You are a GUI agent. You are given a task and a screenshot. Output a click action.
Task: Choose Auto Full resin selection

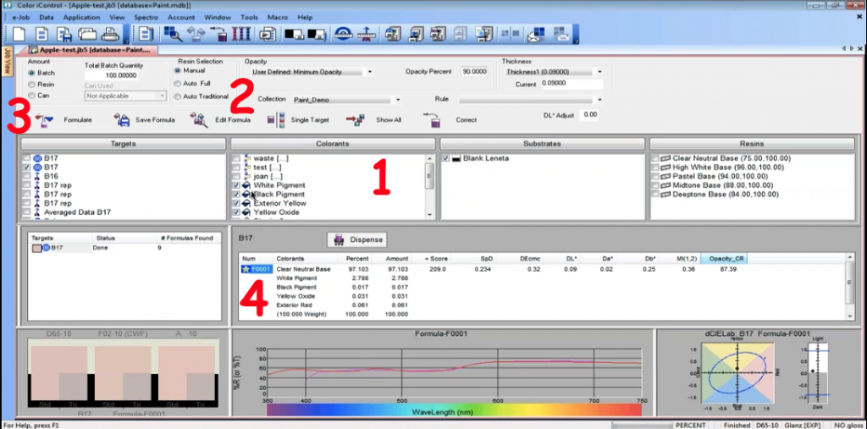[x=177, y=84]
